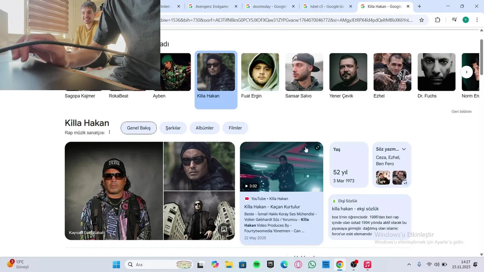
Task: Open the Dr. Fuchs artist card
Action: point(436,76)
